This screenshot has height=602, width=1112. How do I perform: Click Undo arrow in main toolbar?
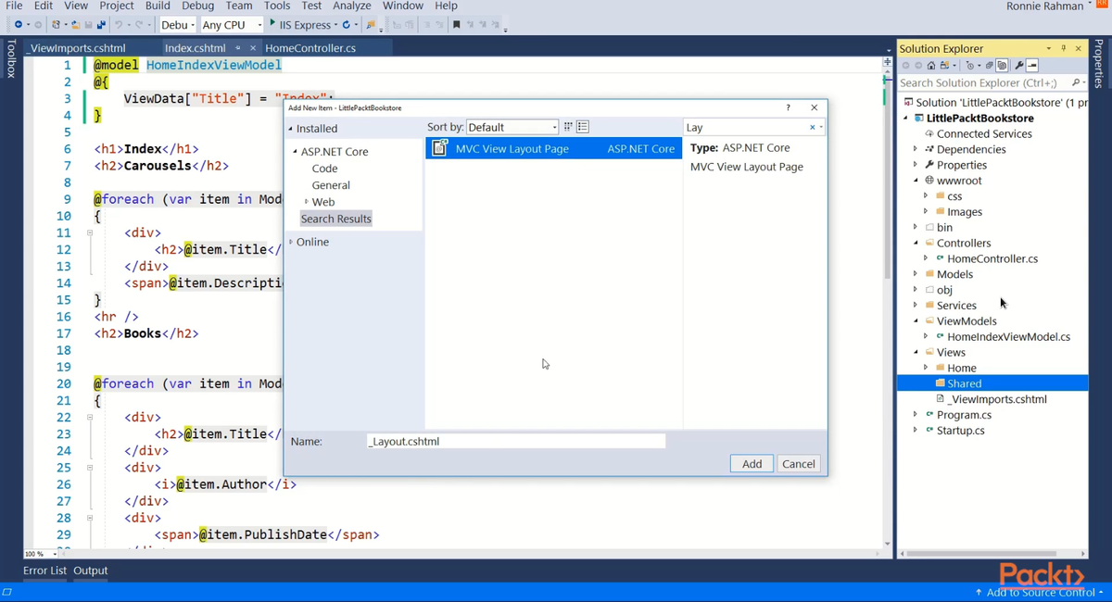point(118,24)
